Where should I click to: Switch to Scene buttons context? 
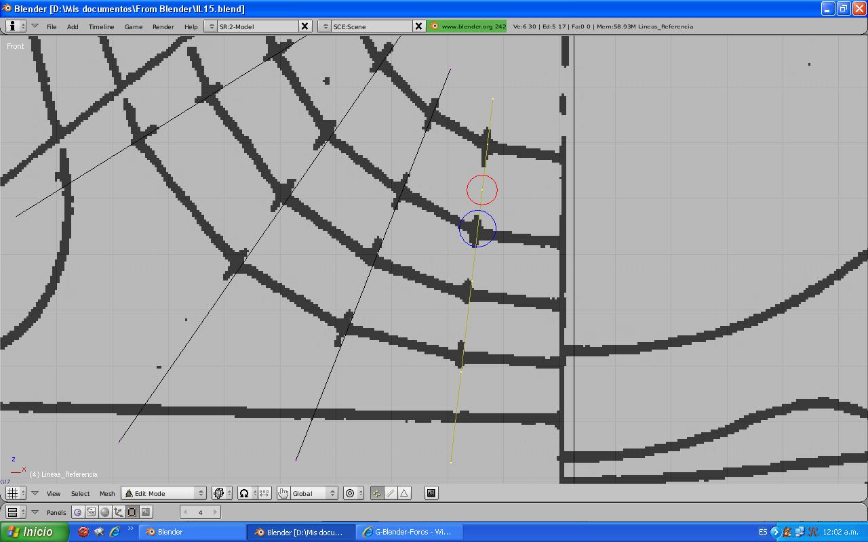pyautogui.click(x=146, y=512)
